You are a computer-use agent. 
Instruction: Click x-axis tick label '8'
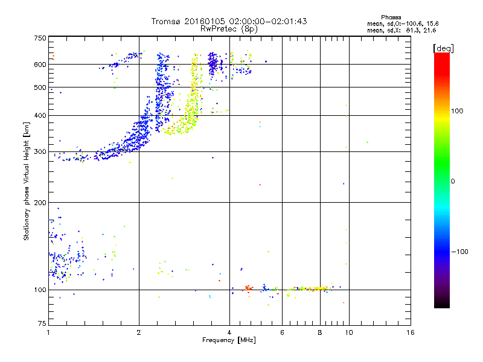(320, 332)
